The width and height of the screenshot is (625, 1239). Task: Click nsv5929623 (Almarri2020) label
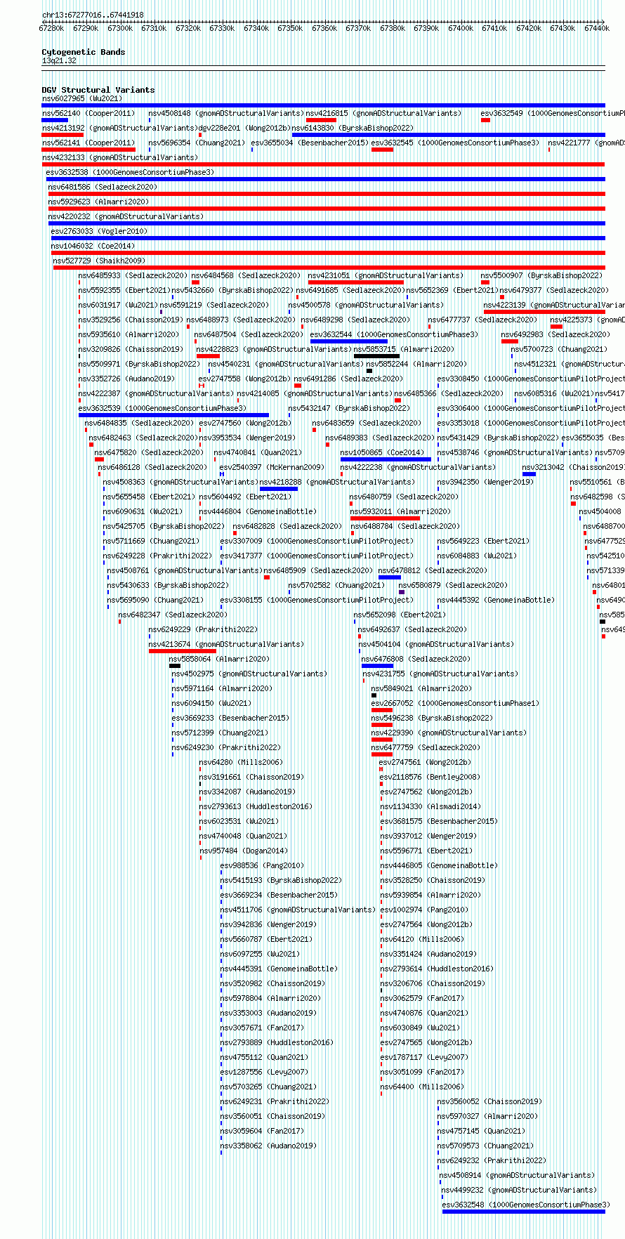(99, 202)
